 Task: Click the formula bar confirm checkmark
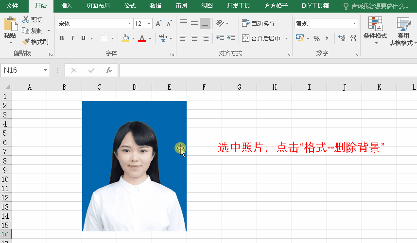[91, 70]
